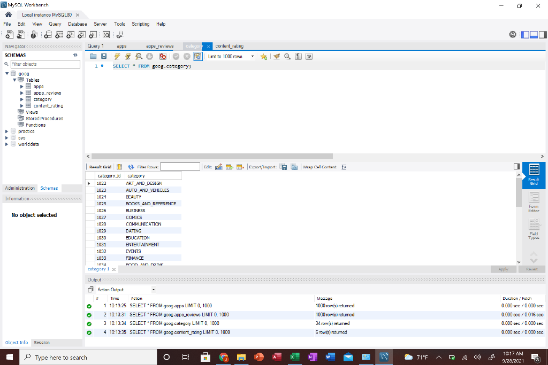Click the Filter objects search field
The height and width of the screenshot is (365, 548).
coord(45,64)
